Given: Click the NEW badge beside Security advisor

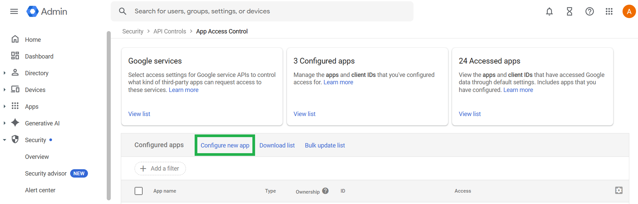Looking at the screenshot, I should pyautogui.click(x=79, y=174).
